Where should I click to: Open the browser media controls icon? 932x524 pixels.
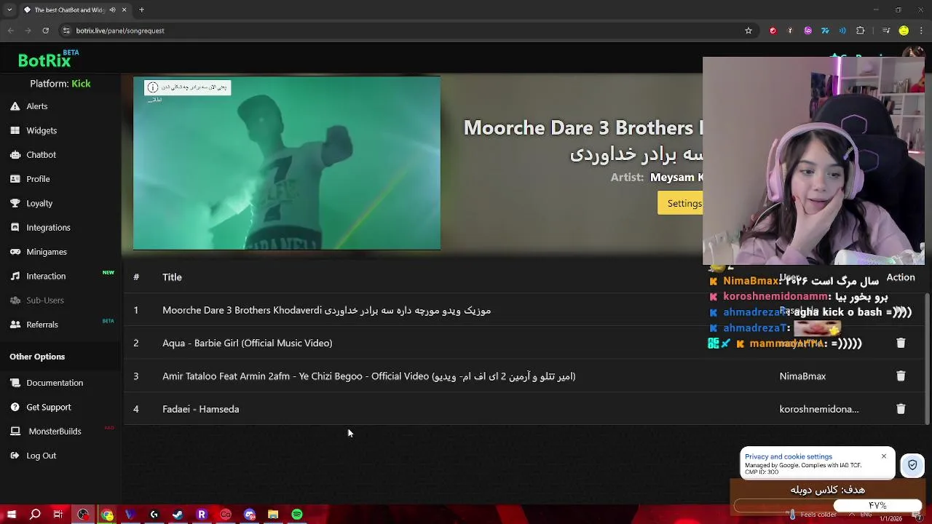[885, 31]
